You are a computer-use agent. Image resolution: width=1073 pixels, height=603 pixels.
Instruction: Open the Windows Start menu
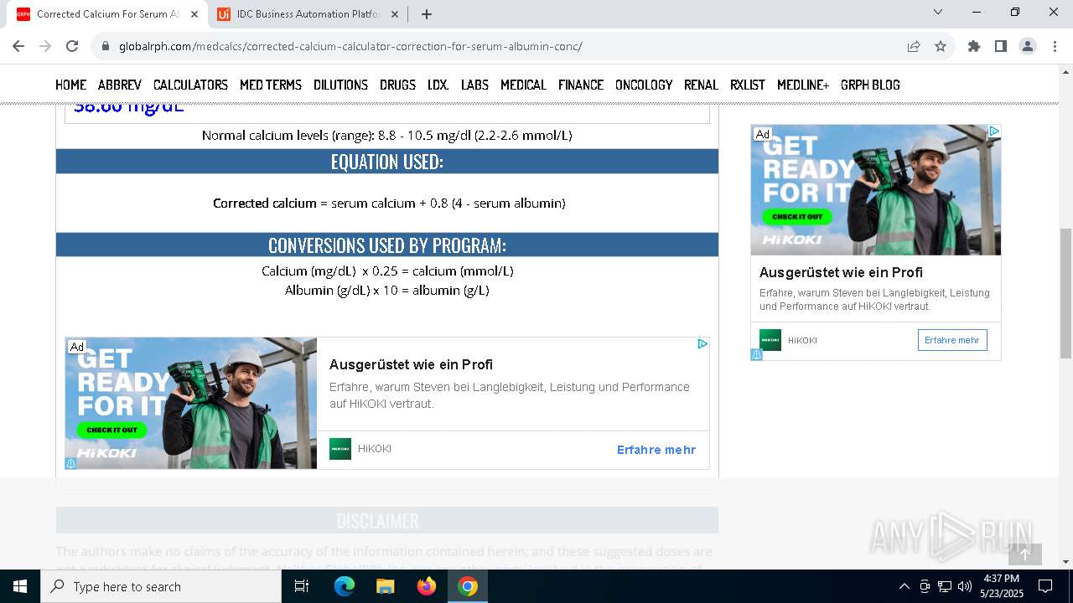pos(20,586)
